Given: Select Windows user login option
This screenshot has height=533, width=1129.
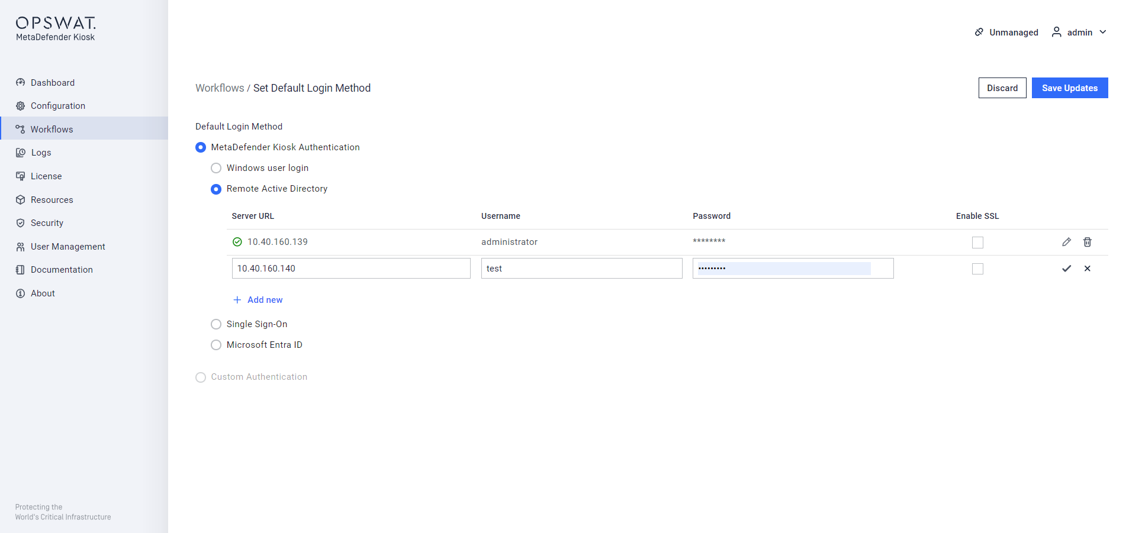Looking at the screenshot, I should coord(216,168).
